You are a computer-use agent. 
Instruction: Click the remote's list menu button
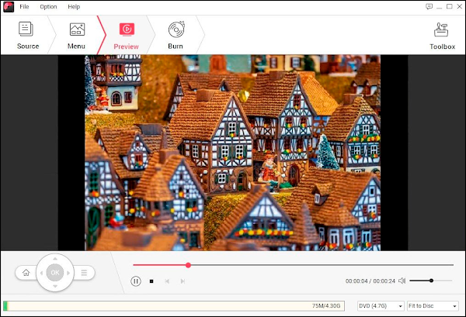[84, 273]
